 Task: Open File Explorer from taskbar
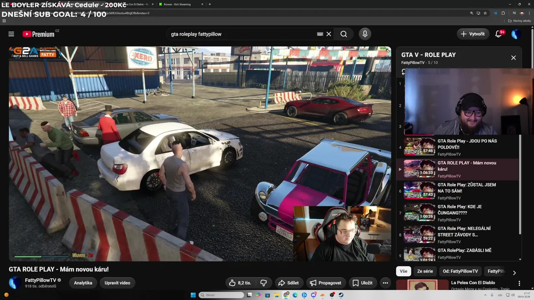277,295
